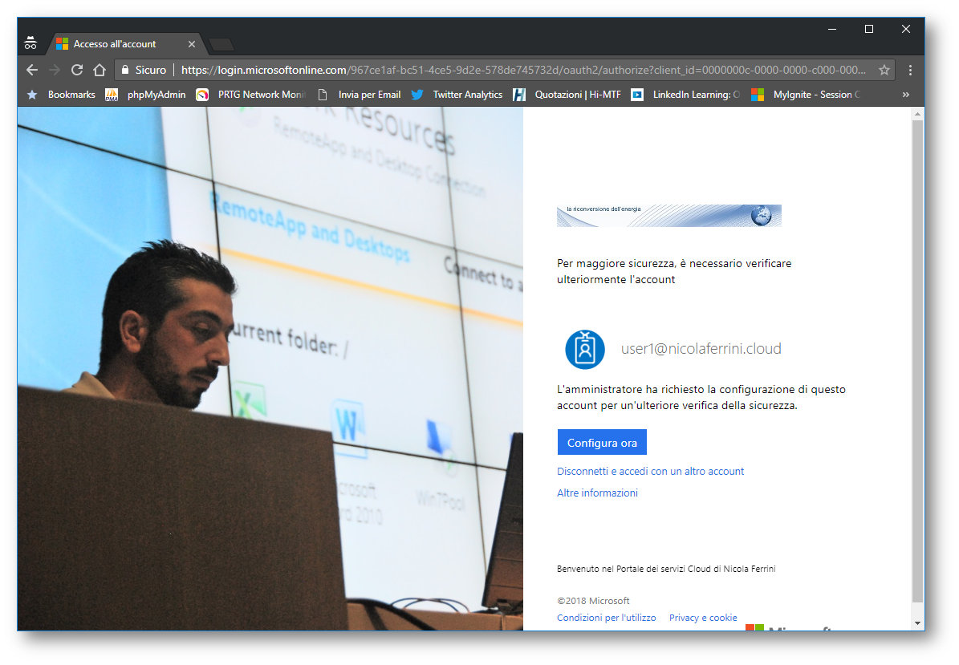
Task: View site security info via Sicuro padlock
Action: 144,70
